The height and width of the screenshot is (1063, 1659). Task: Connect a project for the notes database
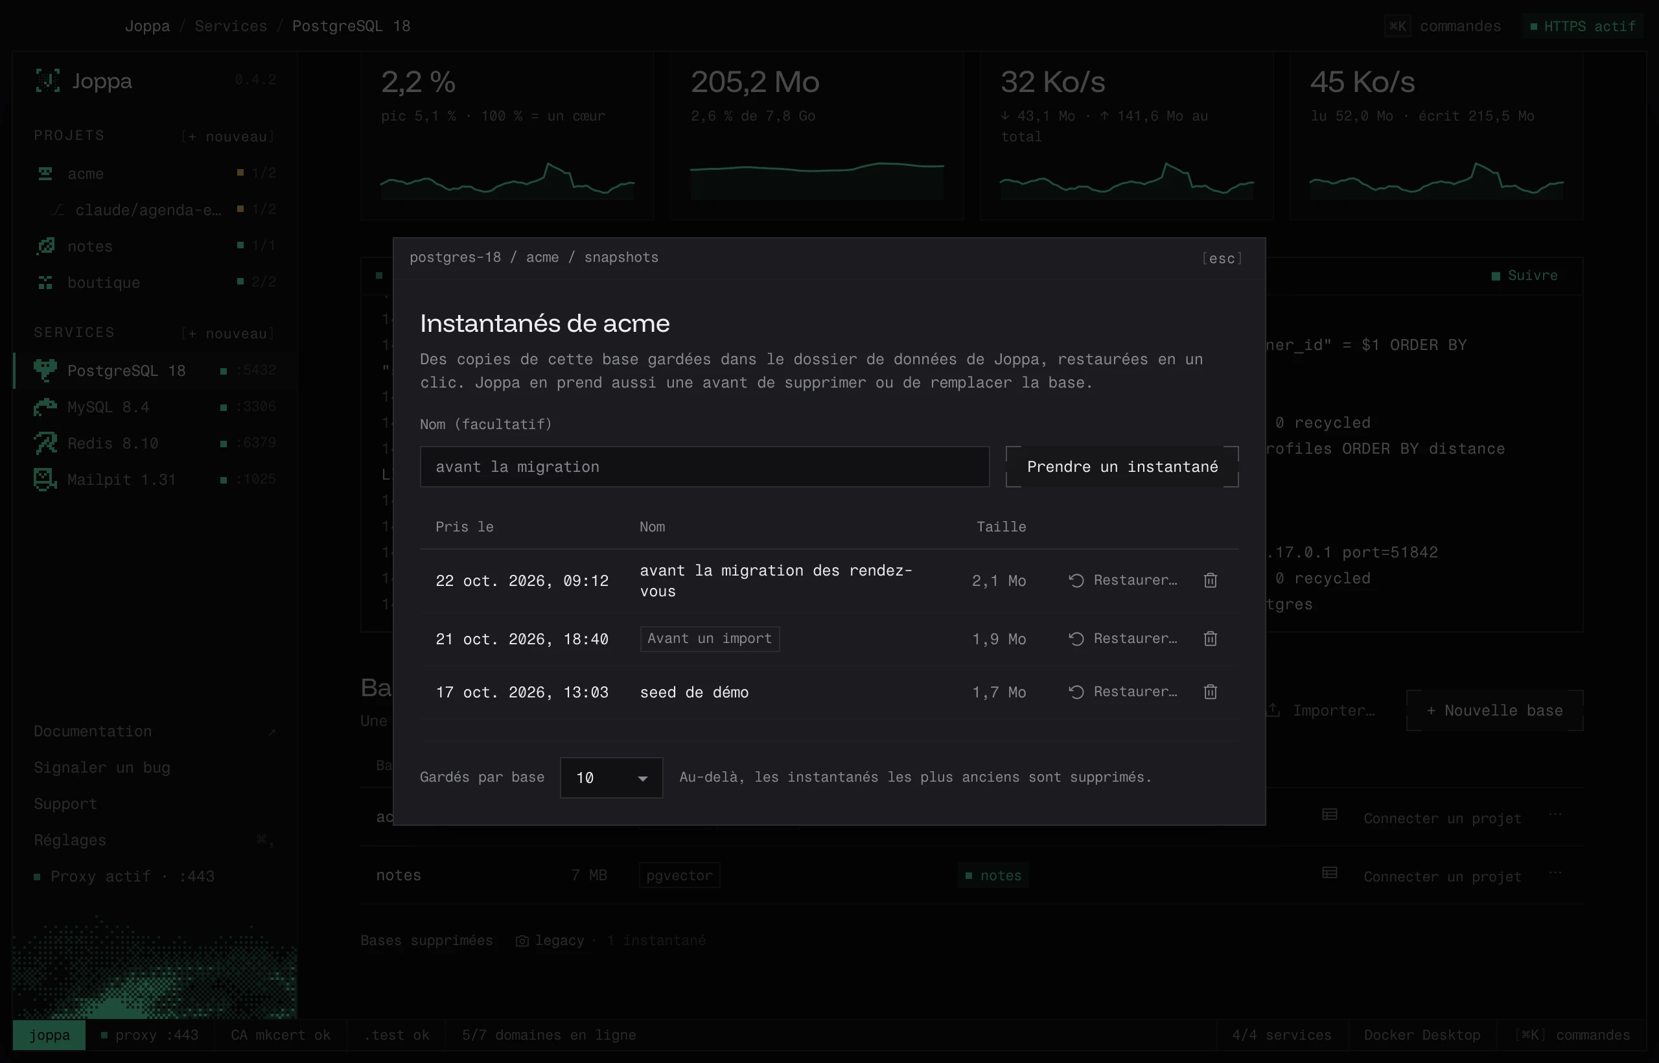[1443, 876]
